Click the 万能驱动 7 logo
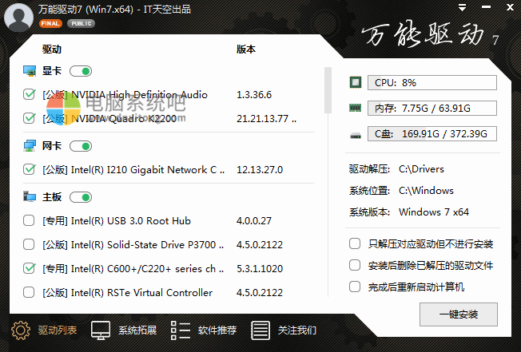The image size is (521, 352). (430, 34)
